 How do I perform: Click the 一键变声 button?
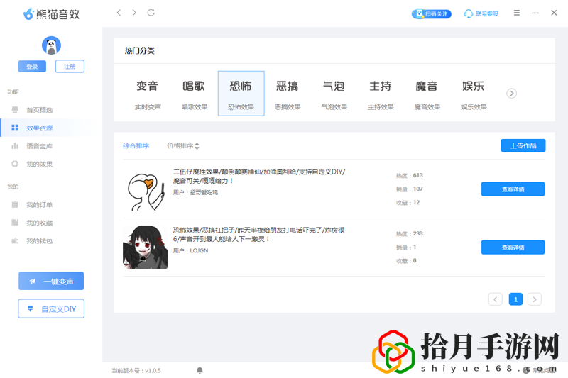[51, 281]
